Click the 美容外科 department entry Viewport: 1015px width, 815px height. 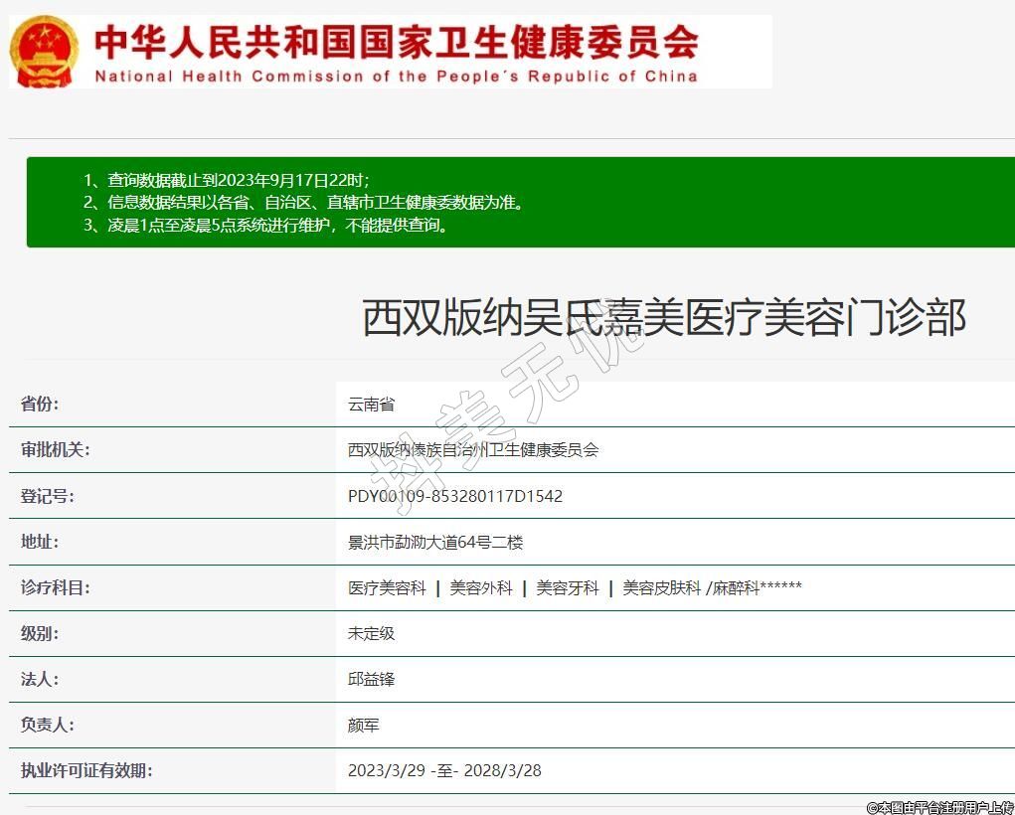(x=481, y=587)
